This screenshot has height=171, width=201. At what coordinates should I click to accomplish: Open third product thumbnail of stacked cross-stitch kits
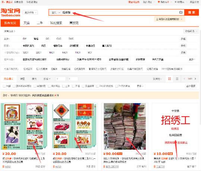click(x=125, y=126)
